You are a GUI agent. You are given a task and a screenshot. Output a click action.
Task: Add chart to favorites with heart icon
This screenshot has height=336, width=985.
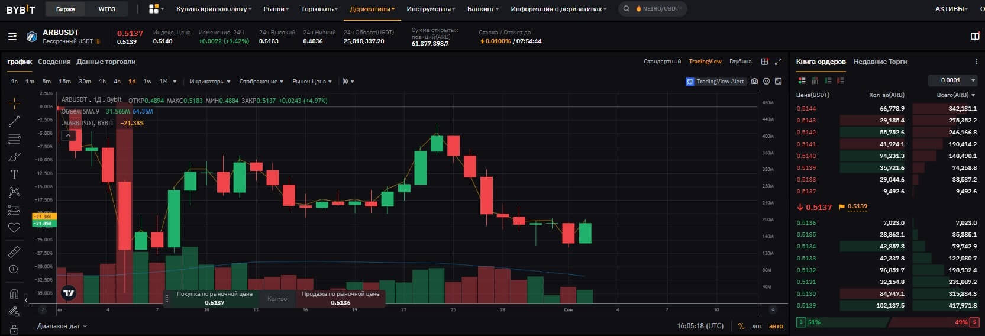[14, 228]
